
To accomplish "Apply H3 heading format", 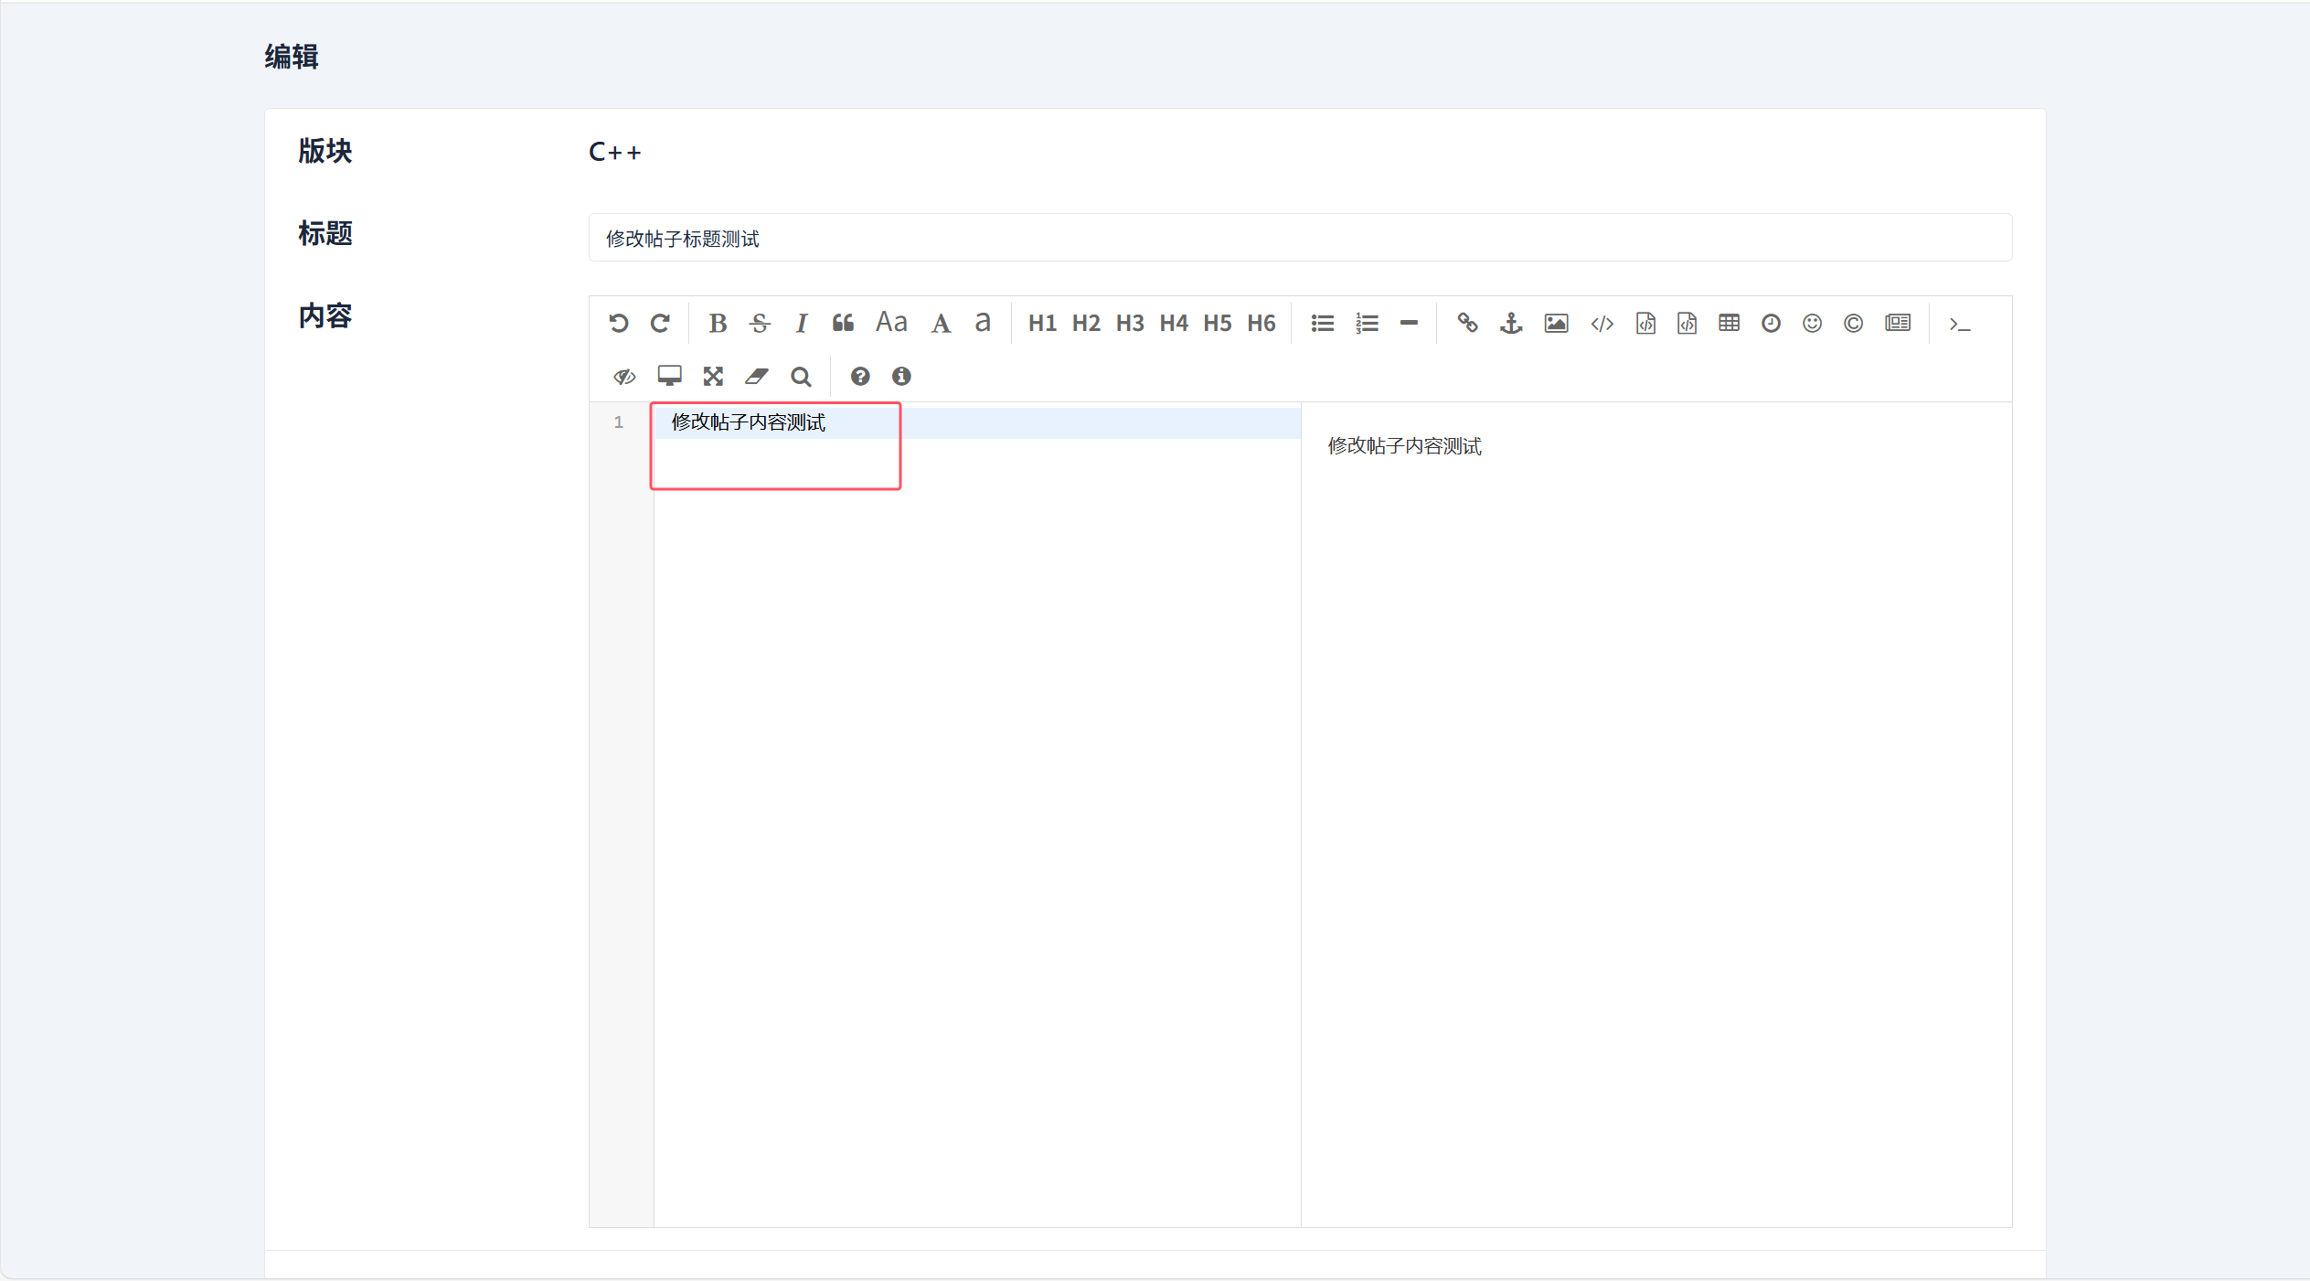I will click(x=1130, y=323).
